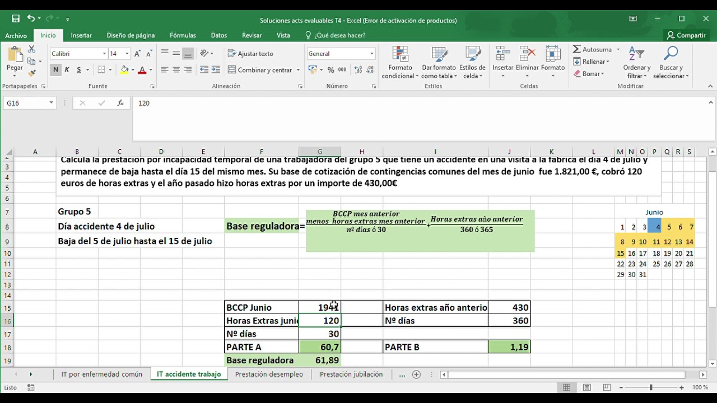The width and height of the screenshot is (717, 403).
Task: Increase the indent
Action: (x=216, y=70)
